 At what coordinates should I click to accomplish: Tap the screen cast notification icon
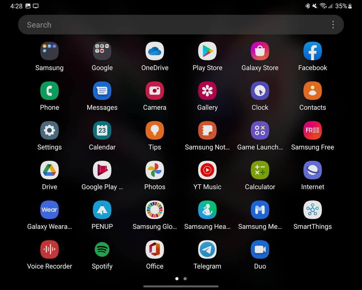[x=35, y=6]
